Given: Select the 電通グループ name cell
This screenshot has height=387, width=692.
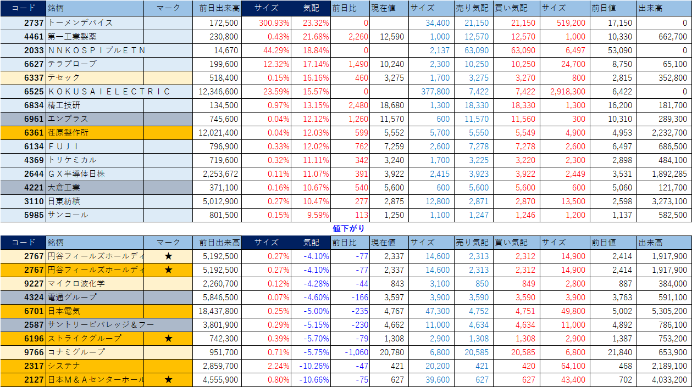Looking at the screenshot, I should pyautogui.click(x=95, y=297).
